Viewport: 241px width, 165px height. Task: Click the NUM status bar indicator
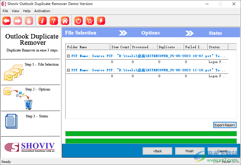pyautogui.click(x=227, y=162)
